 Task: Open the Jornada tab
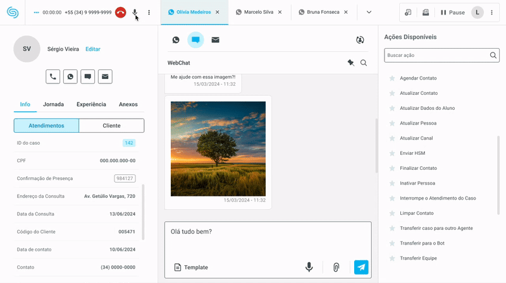(x=53, y=104)
